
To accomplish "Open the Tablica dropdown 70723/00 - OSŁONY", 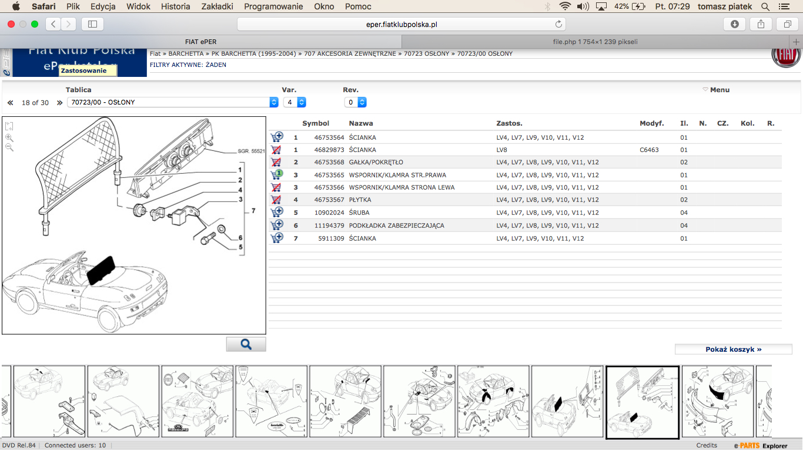I will pyautogui.click(x=173, y=102).
